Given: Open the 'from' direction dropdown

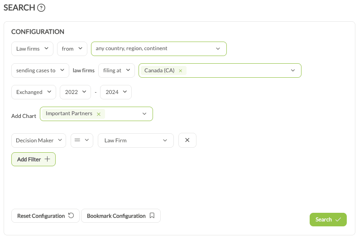Looking at the screenshot, I should 72,49.
